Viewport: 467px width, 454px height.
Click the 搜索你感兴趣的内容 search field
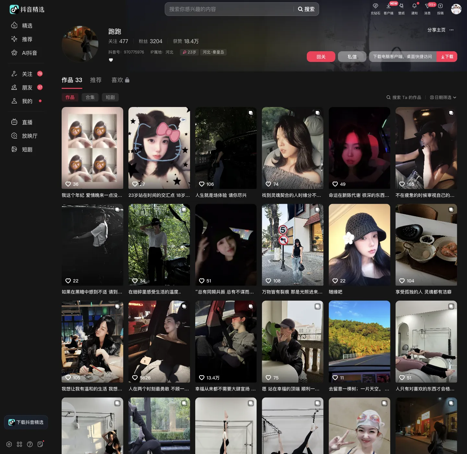(x=230, y=9)
